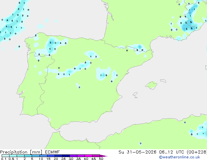Click the '30' legend scale label
The height and width of the screenshot is (160, 207).
[71, 159]
